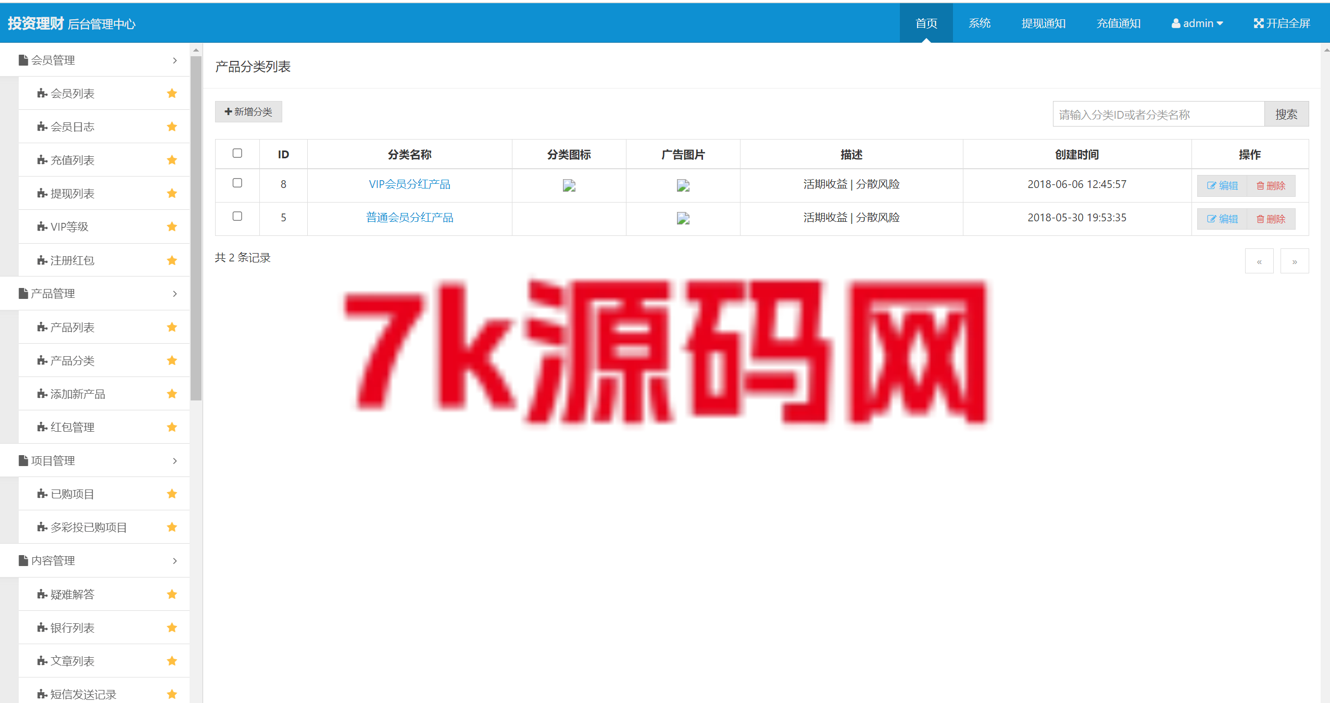Click the star icon beside 产品分类
The image size is (1330, 703).
pos(172,360)
